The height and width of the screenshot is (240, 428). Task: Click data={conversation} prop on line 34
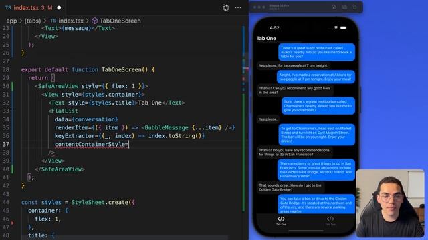click(x=86, y=119)
